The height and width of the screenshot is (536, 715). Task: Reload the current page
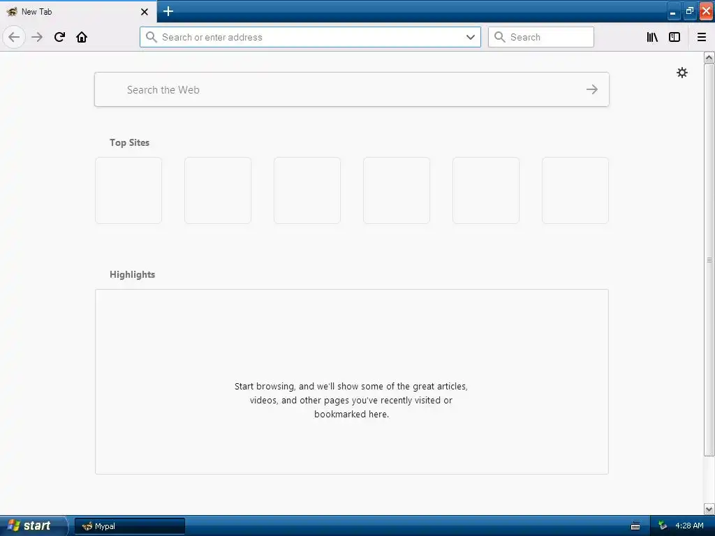(59, 37)
